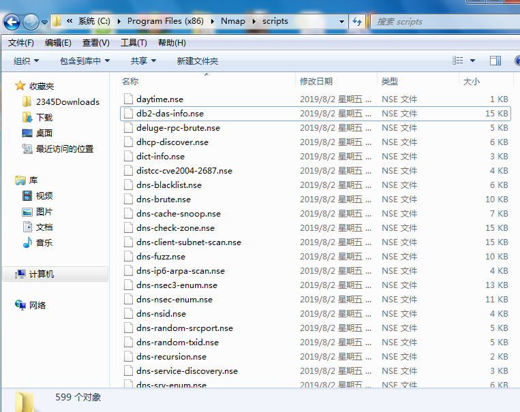Expand the arrow after Nmap in the path
The image size is (520, 412).
click(254, 21)
